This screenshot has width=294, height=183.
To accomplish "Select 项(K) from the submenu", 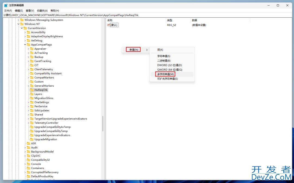I will pyautogui.click(x=172, y=50).
